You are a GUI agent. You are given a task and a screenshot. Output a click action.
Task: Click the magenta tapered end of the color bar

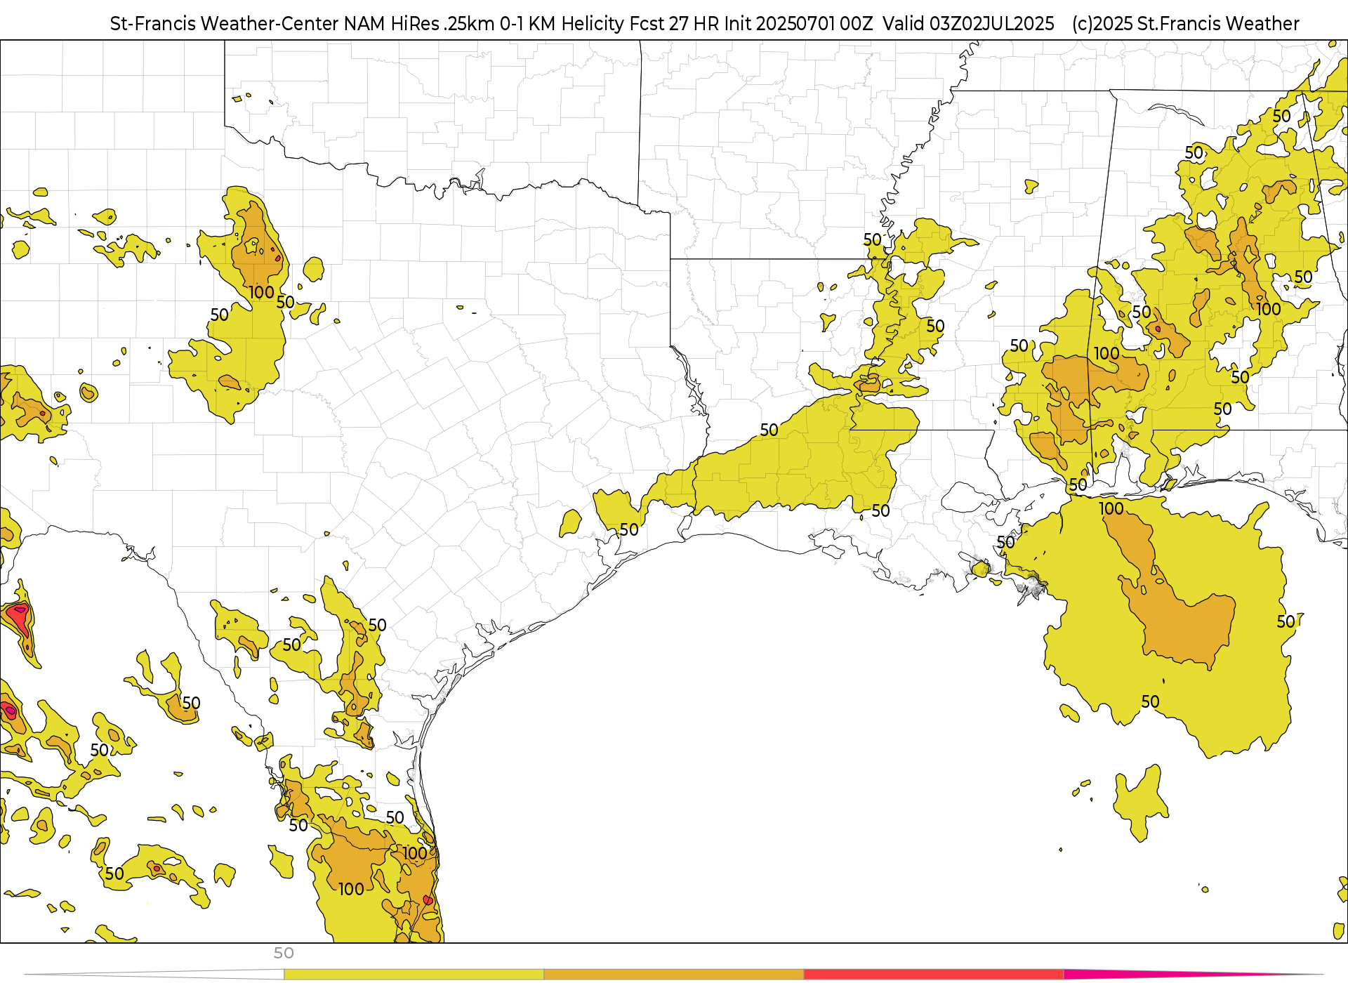coord(1194,975)
